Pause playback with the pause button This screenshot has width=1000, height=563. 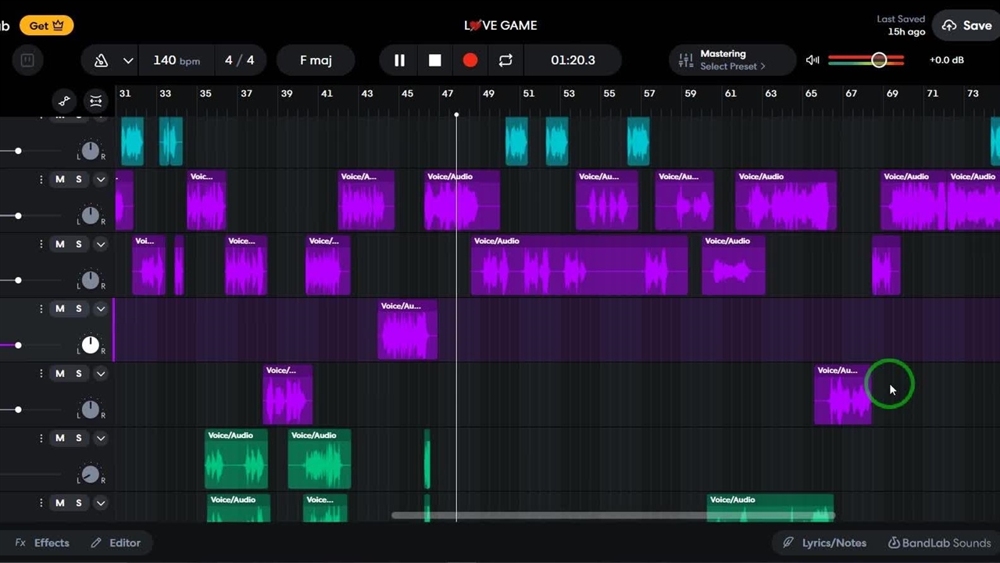(x=399, y=60)
